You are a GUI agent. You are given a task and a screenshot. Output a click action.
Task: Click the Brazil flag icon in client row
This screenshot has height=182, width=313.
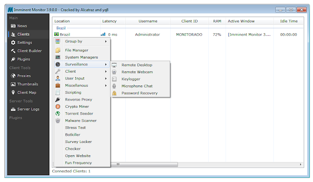pos(57,34)
